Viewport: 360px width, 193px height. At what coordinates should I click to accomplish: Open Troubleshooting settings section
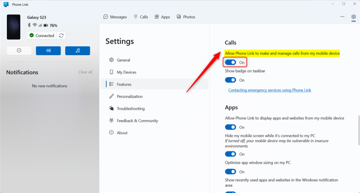[155, 109]
